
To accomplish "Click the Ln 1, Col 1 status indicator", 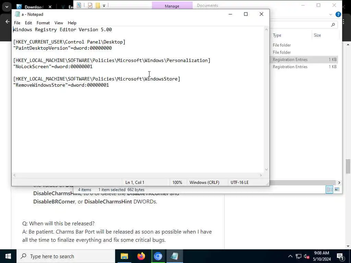I will click(x=135, y=183).
